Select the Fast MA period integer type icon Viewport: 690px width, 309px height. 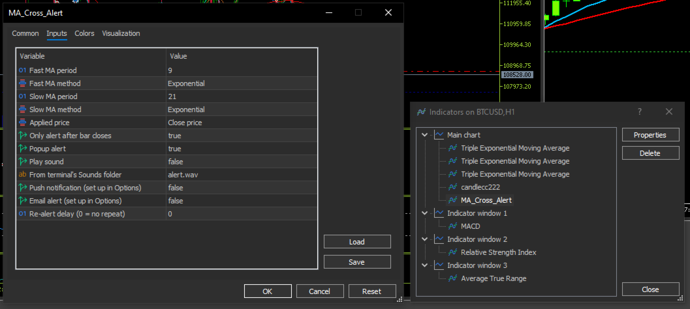click(x=22, y=70)
